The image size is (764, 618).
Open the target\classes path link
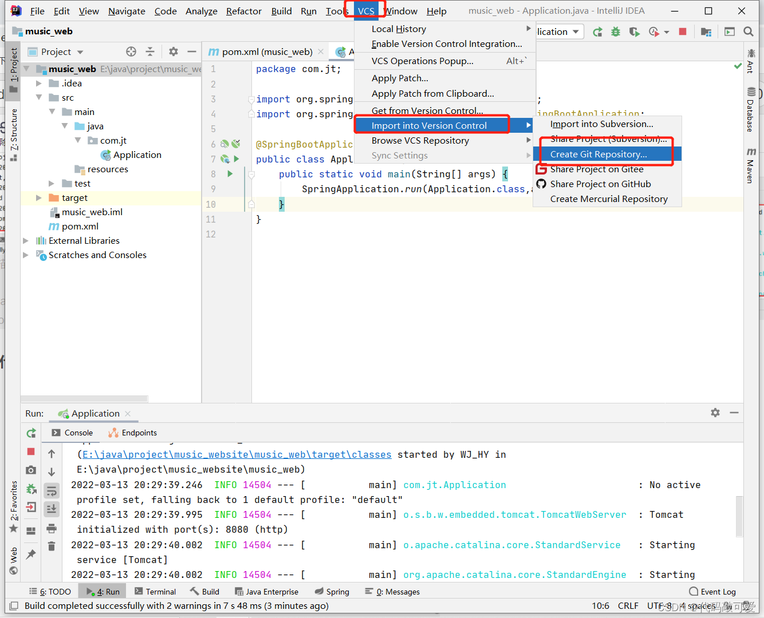237,455
